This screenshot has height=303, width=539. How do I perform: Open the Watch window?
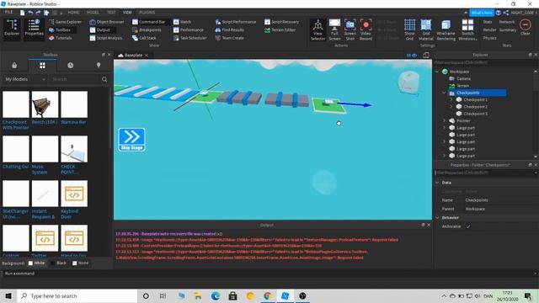[182, 22]
